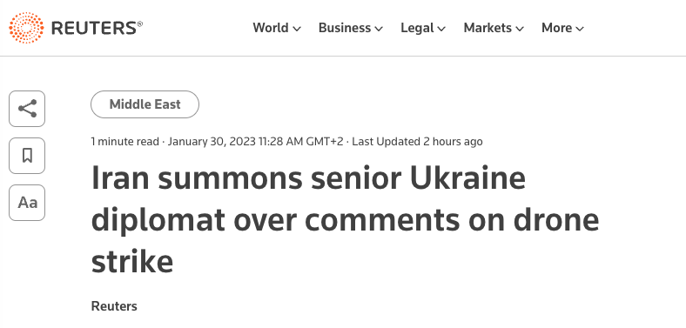
Task: Open the Aa text size control
Action: (x=27, y=203)
